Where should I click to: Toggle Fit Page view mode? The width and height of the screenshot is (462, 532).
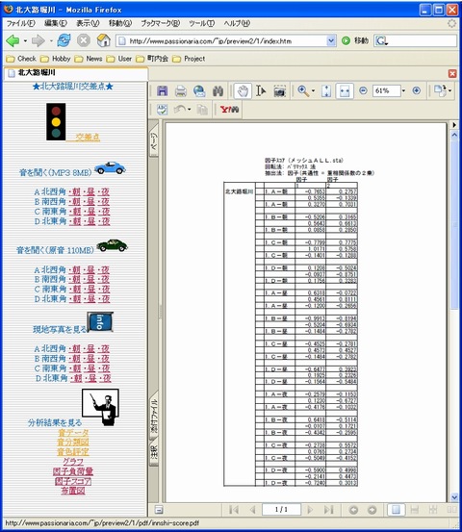coord(326,91)
